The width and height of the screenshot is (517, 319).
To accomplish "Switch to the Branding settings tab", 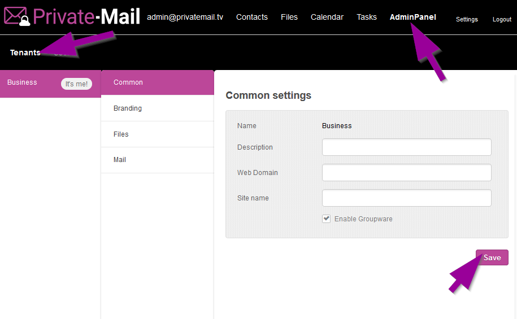I will tap(128, 108).
